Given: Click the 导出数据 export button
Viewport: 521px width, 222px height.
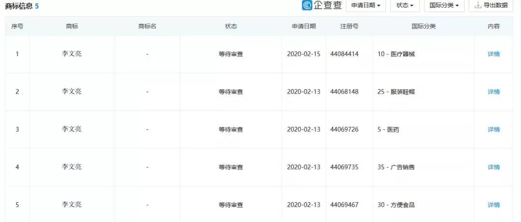Looking at the screenshot, I should coord(491,6).
